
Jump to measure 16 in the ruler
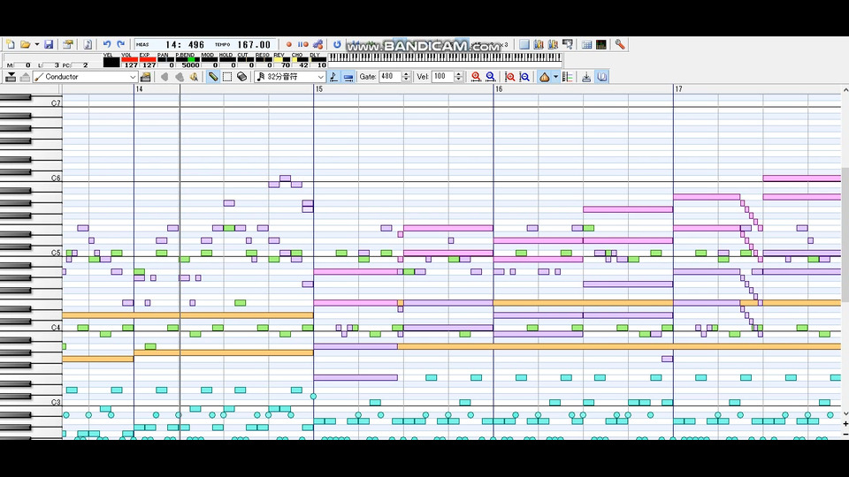pyautogui.click(x=499, y=88)
